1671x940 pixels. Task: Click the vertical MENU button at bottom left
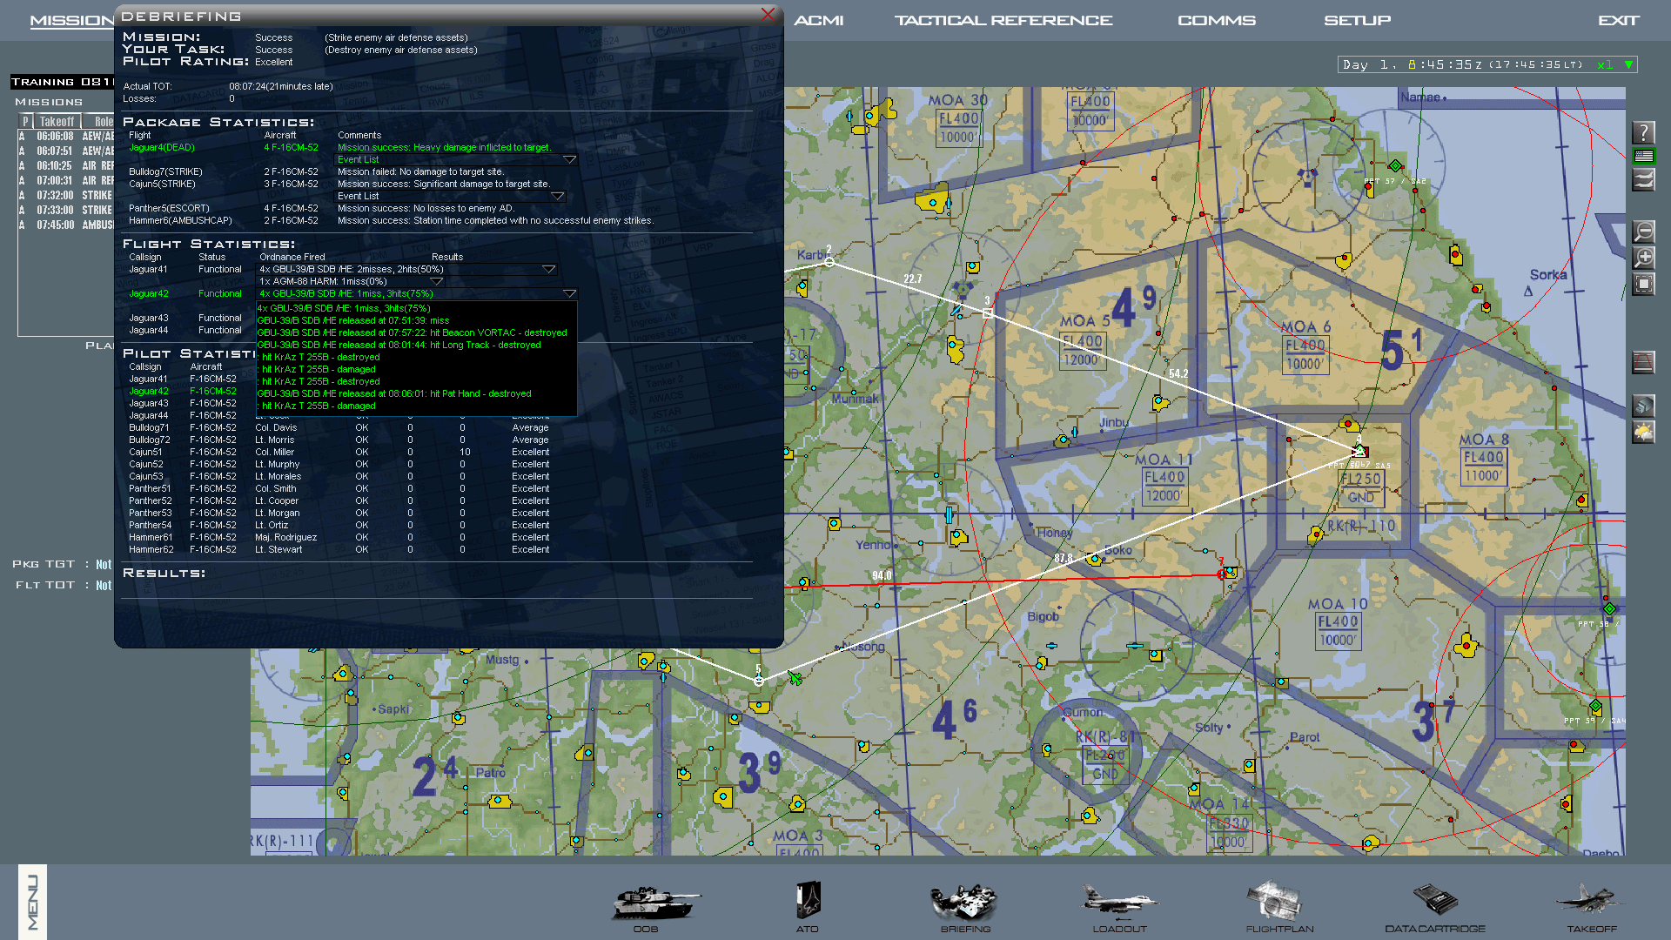tap(32, 902)
